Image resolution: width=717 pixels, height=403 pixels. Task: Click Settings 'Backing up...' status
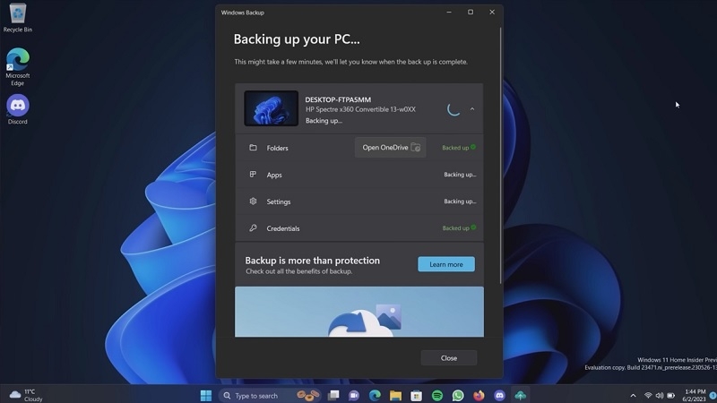click(x=460, y=201)
